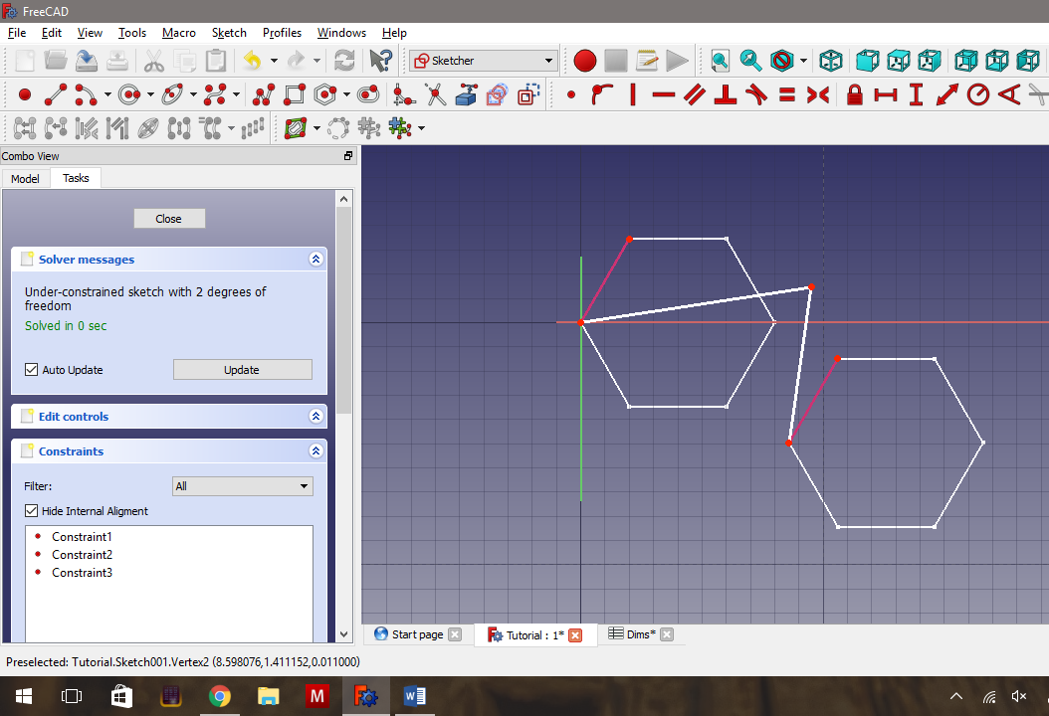1049x716 pixels.
Task: Open Microsoft Word from the taskbar
Action: pyautogui.click(x=414, y=695)
